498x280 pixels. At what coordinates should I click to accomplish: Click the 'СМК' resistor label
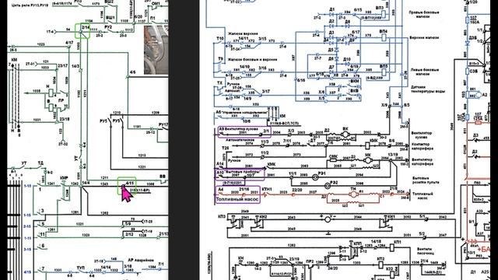334,156
